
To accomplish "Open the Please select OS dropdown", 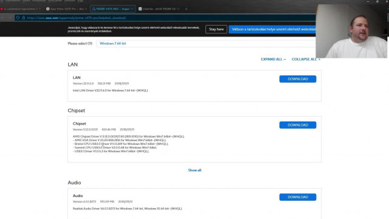I will click(206, 43).
